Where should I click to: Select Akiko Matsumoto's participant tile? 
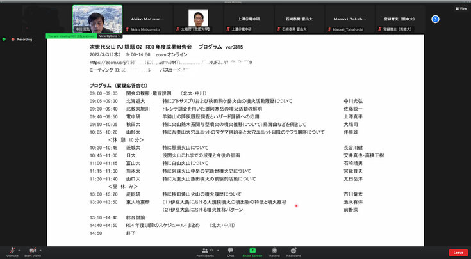[147, 19]
